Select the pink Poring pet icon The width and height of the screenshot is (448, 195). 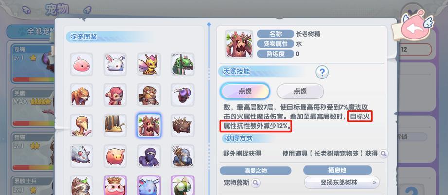[81, 64]
